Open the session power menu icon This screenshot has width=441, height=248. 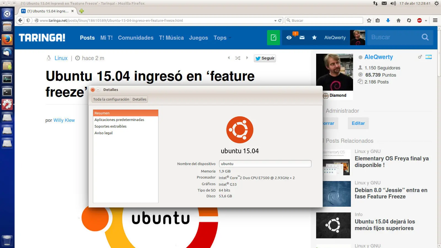pyautogui.click(x=437, y=3)
